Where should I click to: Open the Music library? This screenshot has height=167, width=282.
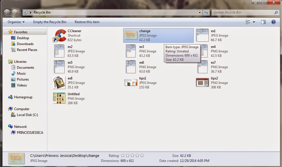21,74
